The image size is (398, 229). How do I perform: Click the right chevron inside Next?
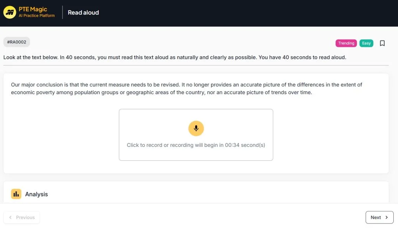386,217
